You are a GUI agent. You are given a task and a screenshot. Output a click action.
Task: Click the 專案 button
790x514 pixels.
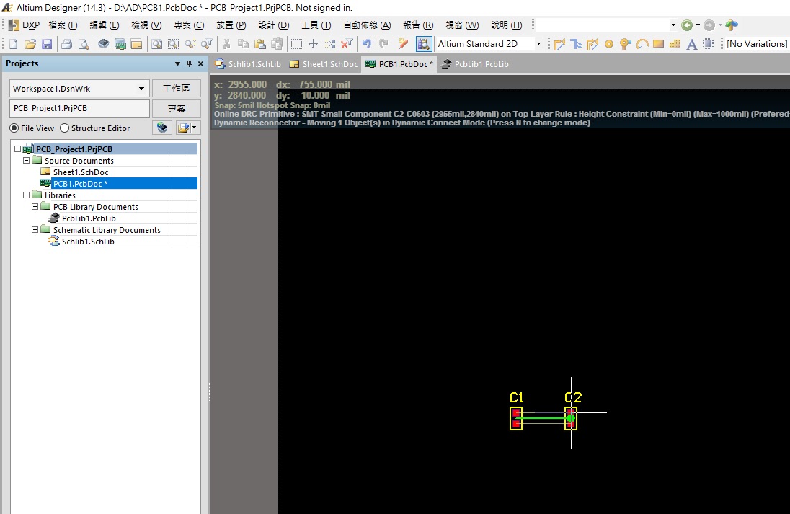click(177, 109)
